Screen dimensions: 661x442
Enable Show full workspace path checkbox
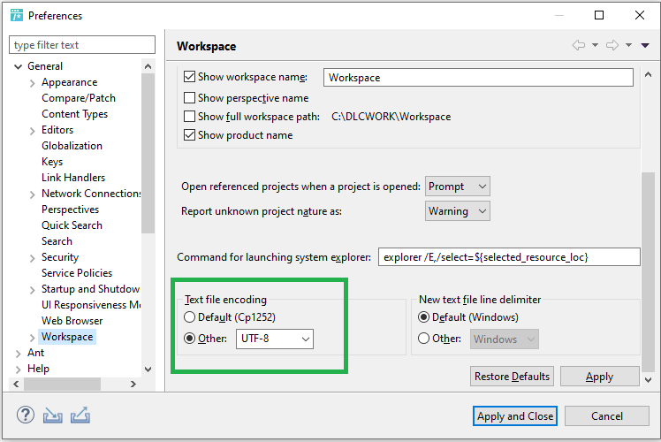coord(189,117)
